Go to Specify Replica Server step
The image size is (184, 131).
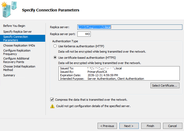click(17, 32)
